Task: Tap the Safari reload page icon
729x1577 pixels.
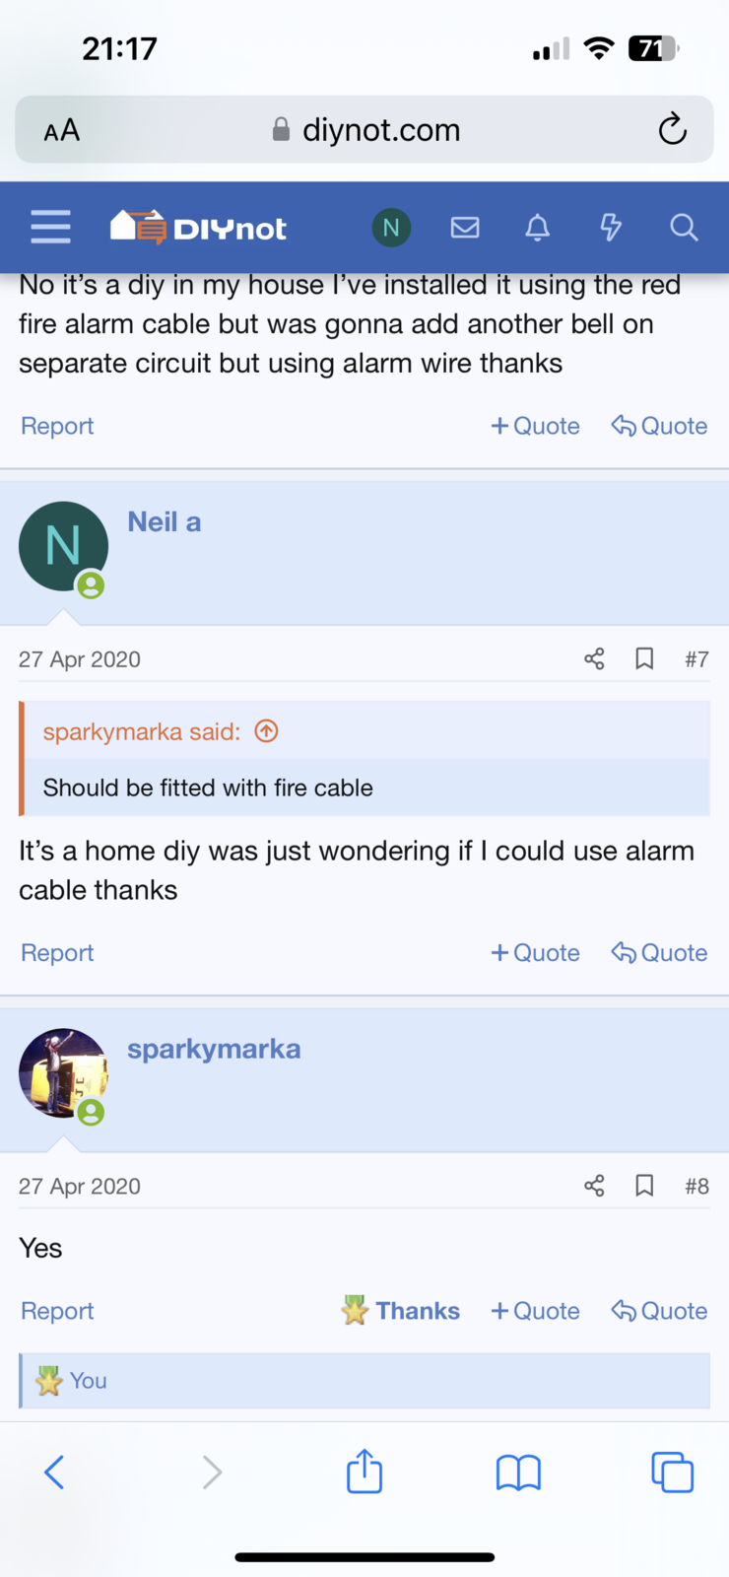Action: (672, 129)
